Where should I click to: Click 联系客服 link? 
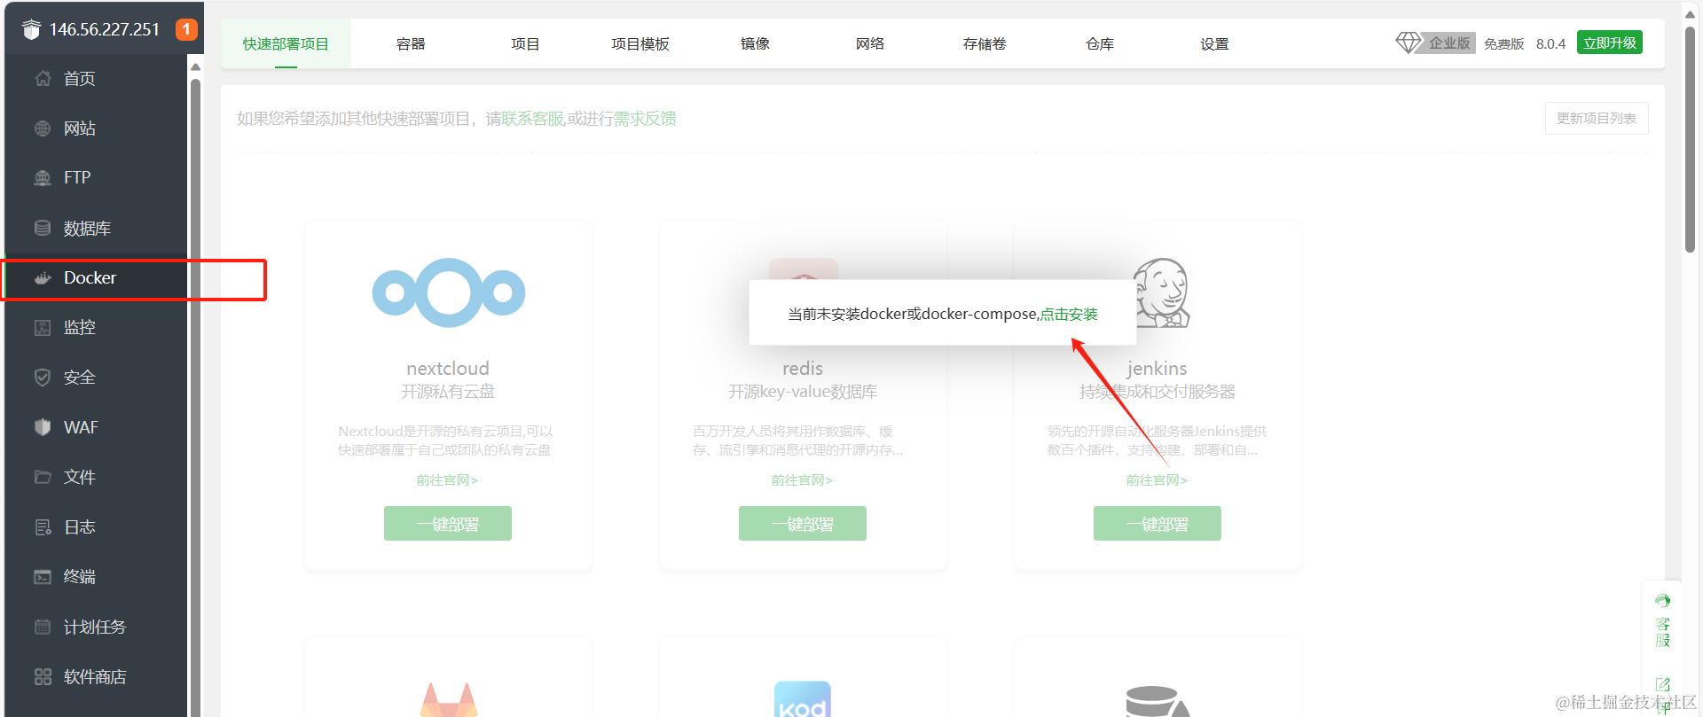pos(533,118)
